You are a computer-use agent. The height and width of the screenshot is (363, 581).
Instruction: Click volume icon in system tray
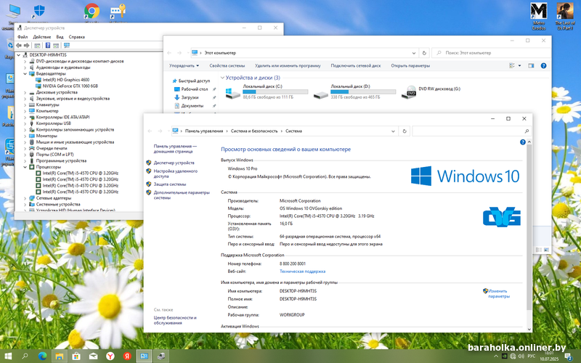521,356
